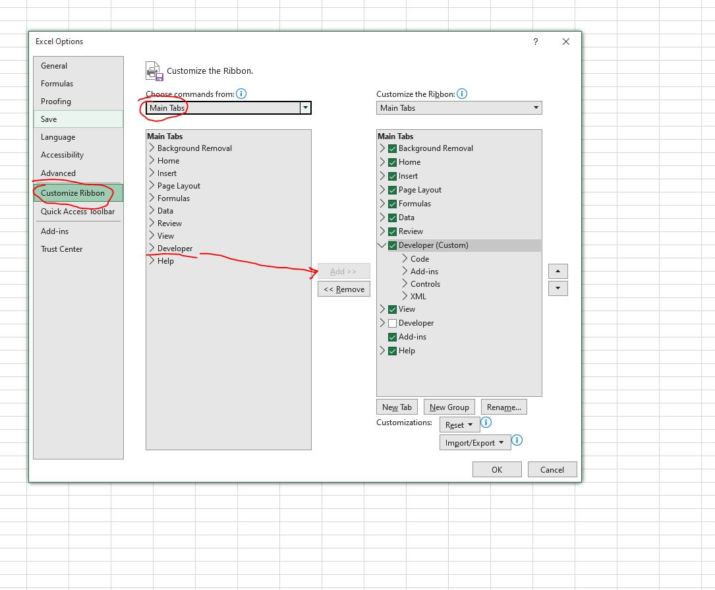The width and height of the screenshot is (715, 590).
Task: Open Add-ins category in sidebar
Action: tap(78, 231)
